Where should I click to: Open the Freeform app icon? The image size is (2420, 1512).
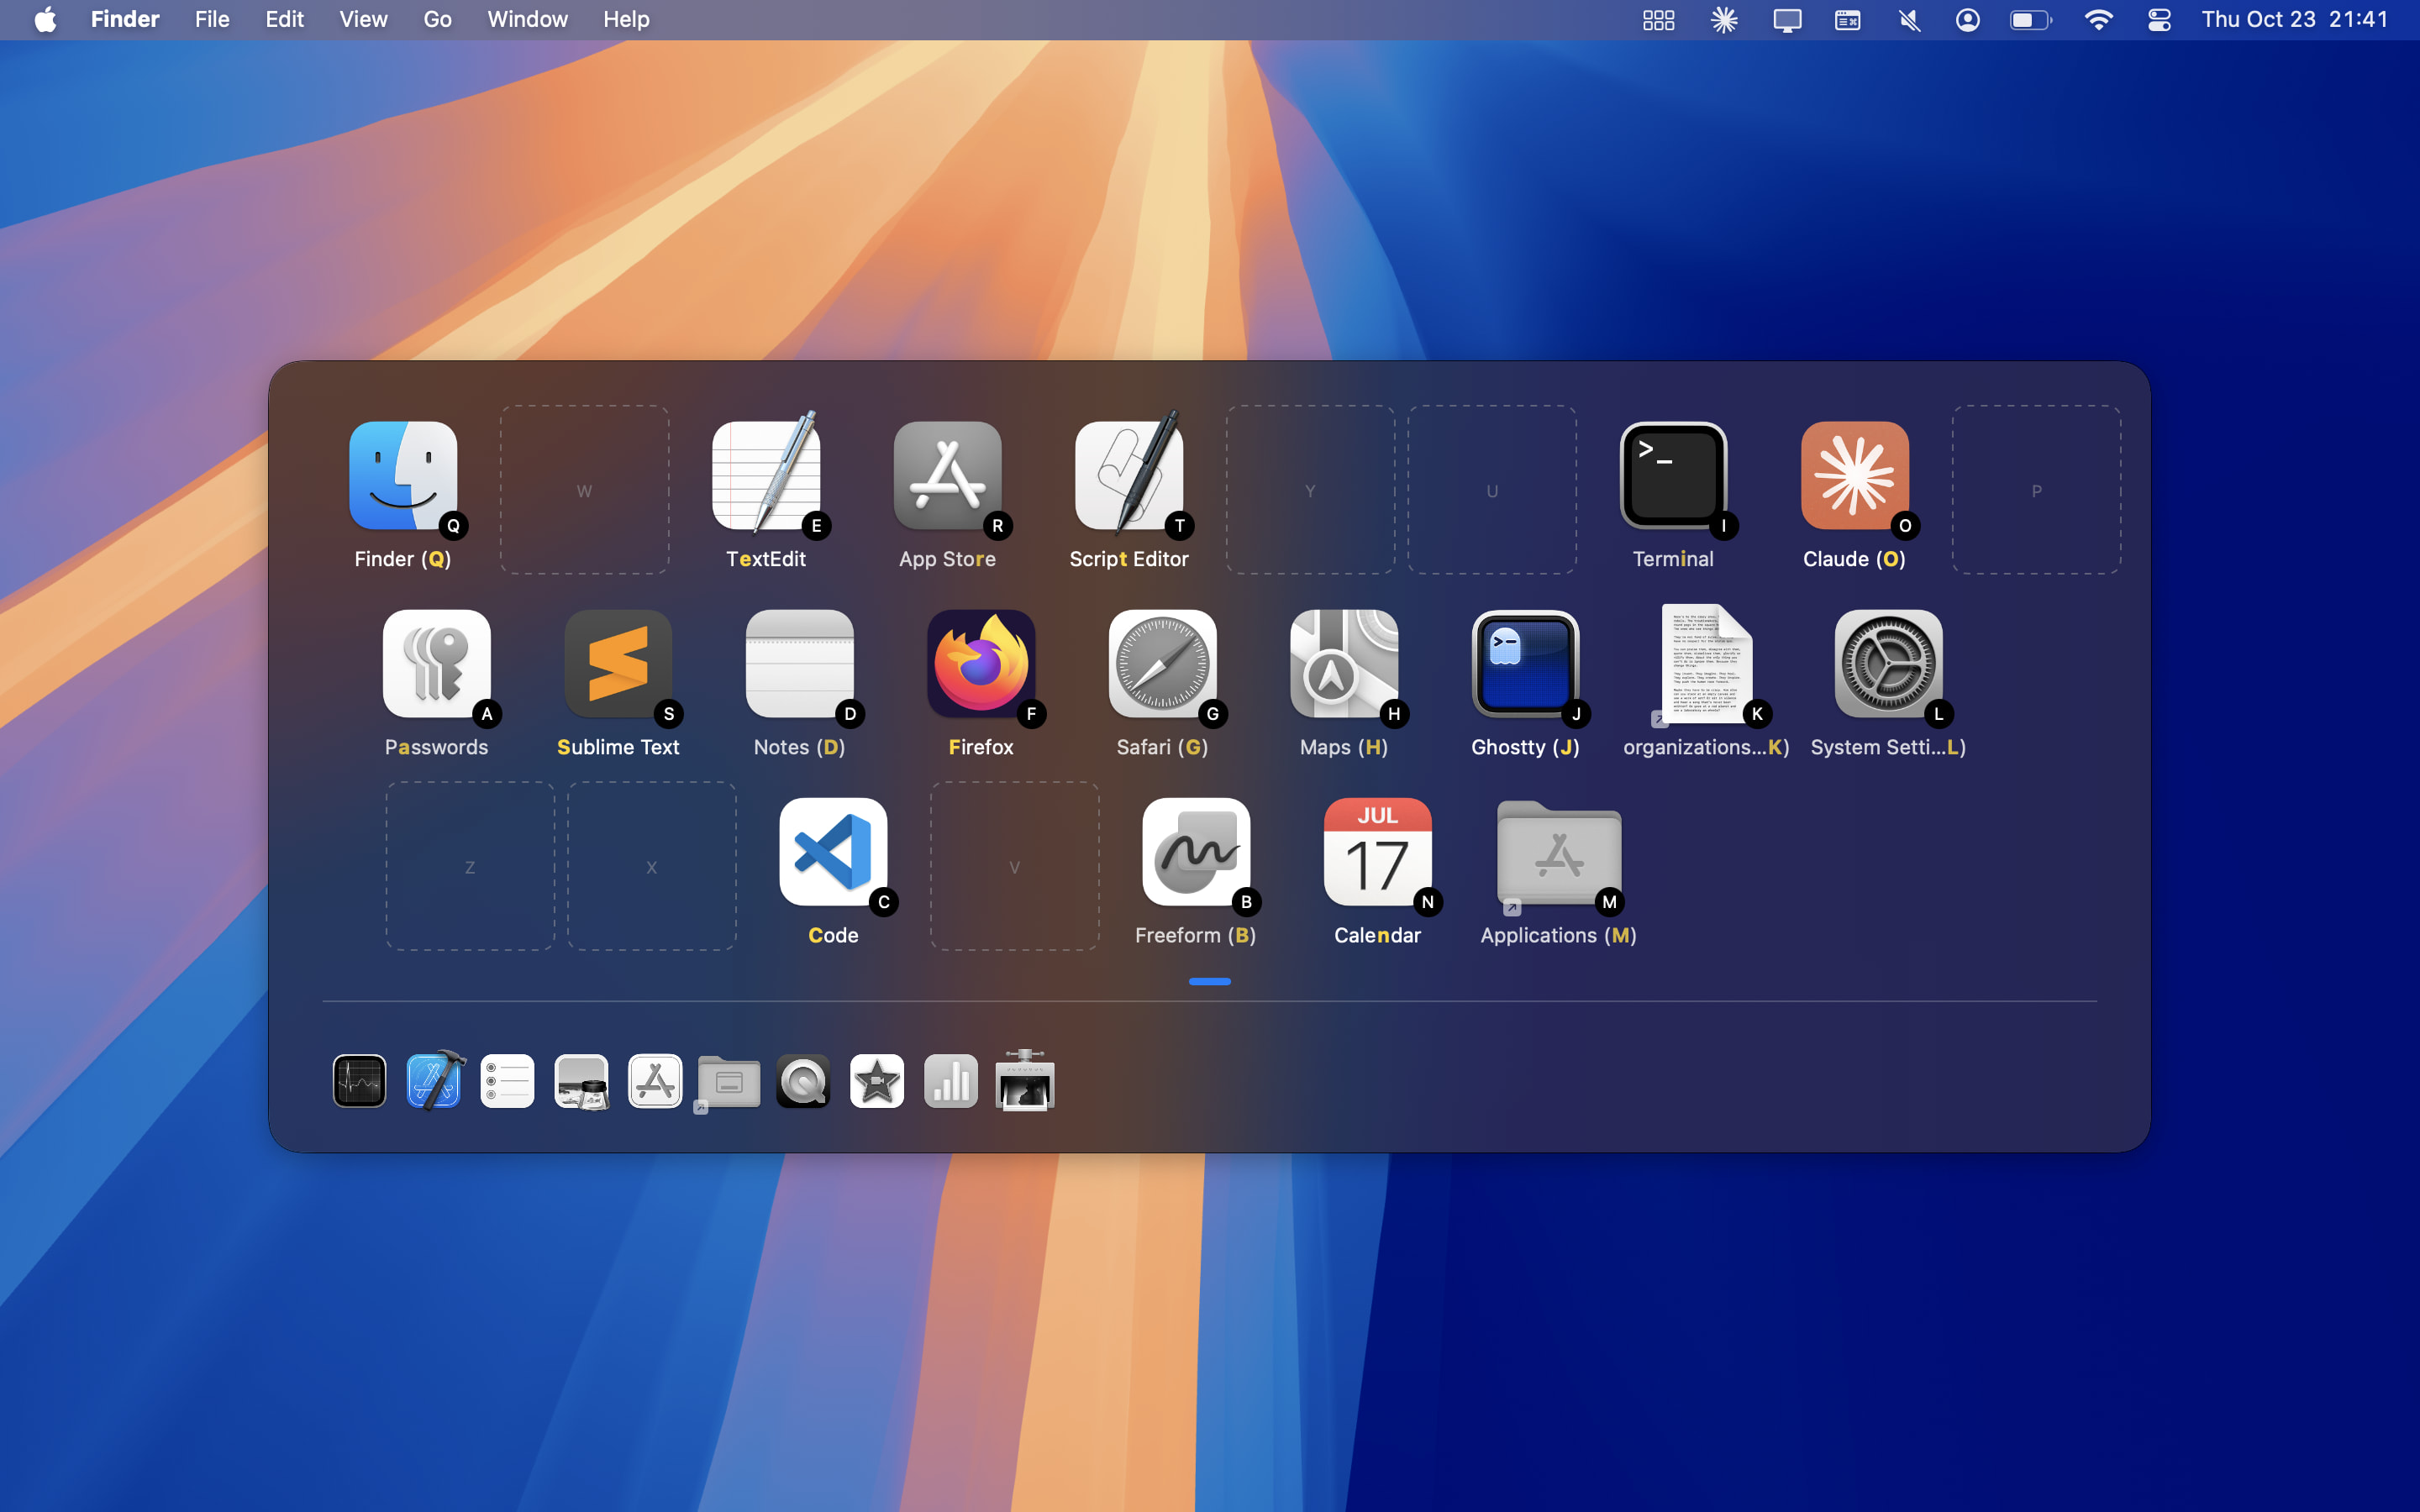[x=1195, y=852]
